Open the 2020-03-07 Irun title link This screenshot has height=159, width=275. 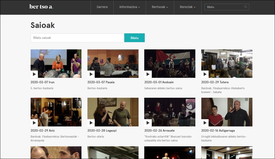click(43, 82)
